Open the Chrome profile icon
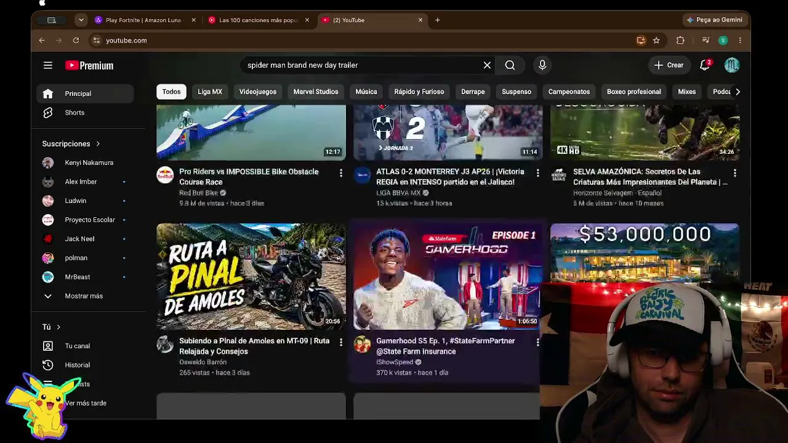Viewport: 788px width, 443px height. pos(723,41)
